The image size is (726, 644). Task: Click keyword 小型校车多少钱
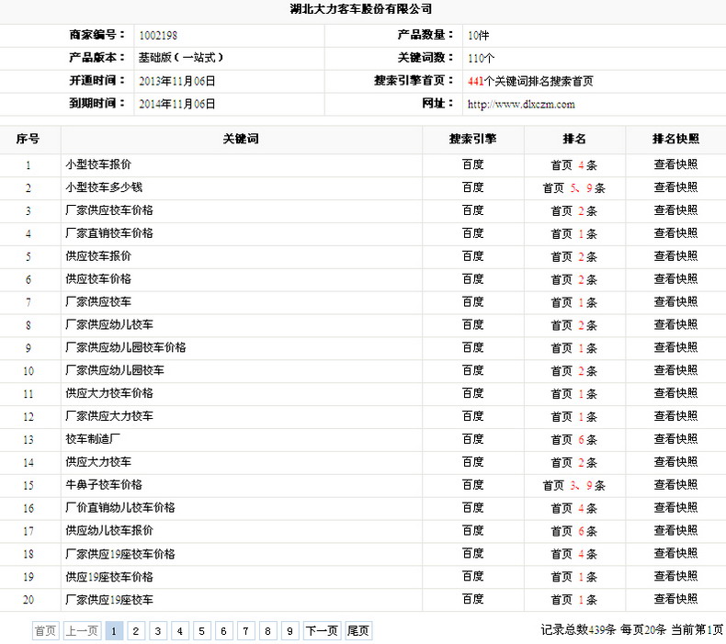click(x=104, y=187)
